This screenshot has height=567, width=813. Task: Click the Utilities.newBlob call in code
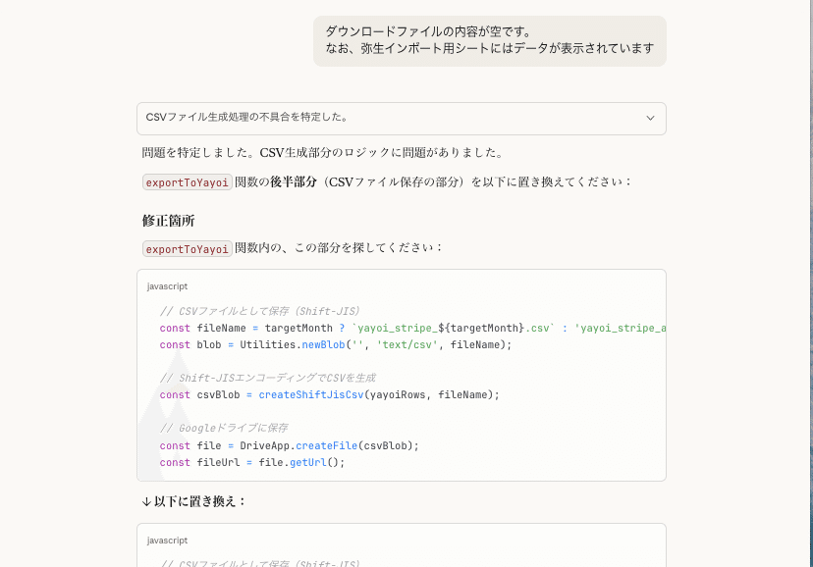click(x=266, y=344)
